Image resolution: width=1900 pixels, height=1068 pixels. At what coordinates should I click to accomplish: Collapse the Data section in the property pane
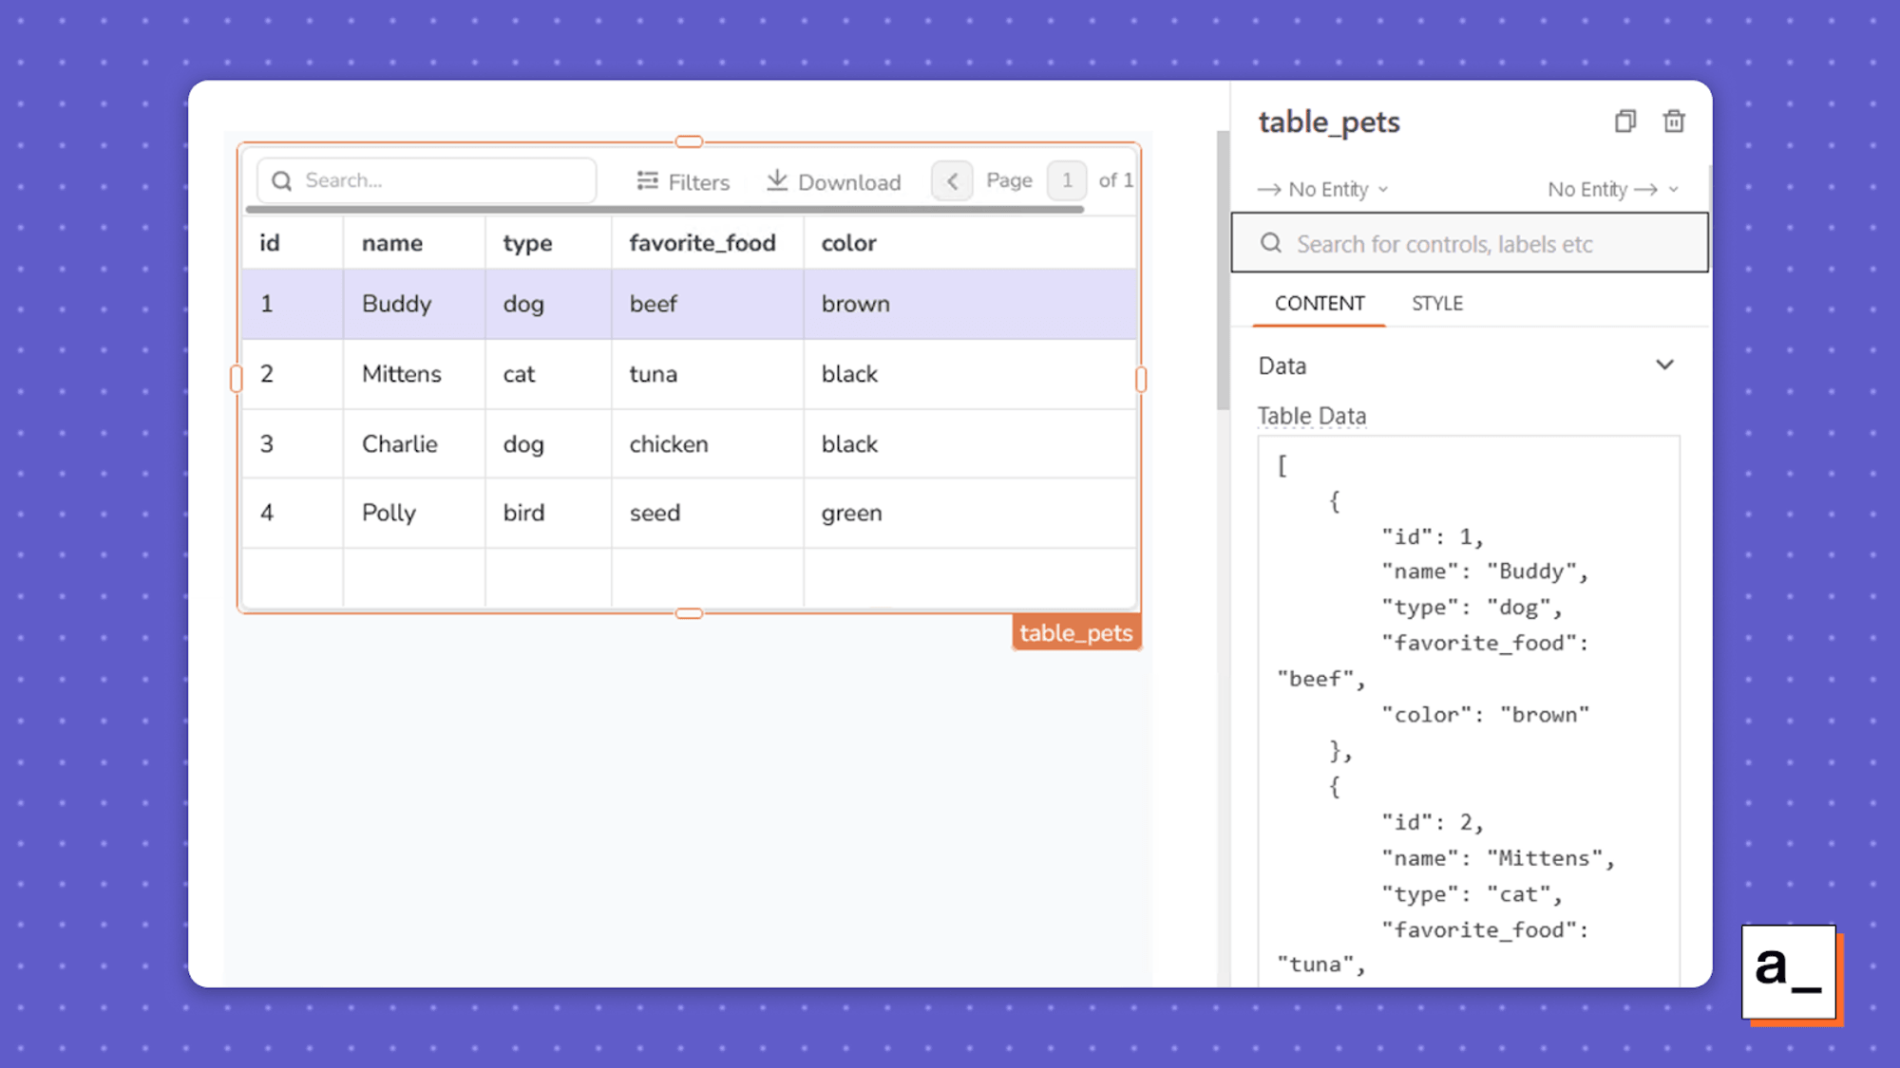click(1665, 365)
